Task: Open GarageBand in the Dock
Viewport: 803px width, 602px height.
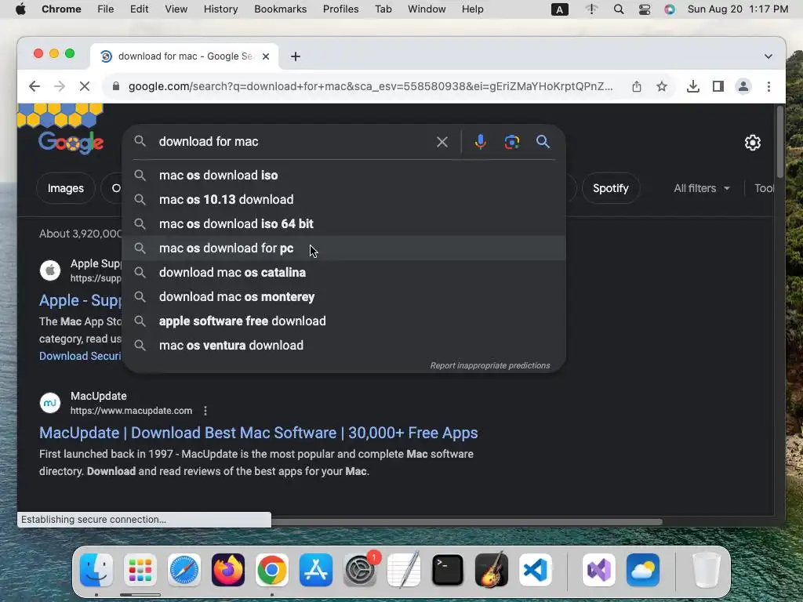Action: (492, 570)
